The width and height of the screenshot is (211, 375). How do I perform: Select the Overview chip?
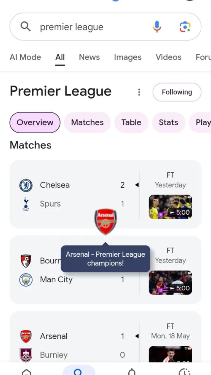click(x=35, y=122)
